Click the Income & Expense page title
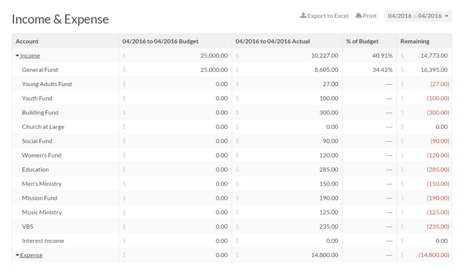 pyautogui.click(x=60, y=19)
